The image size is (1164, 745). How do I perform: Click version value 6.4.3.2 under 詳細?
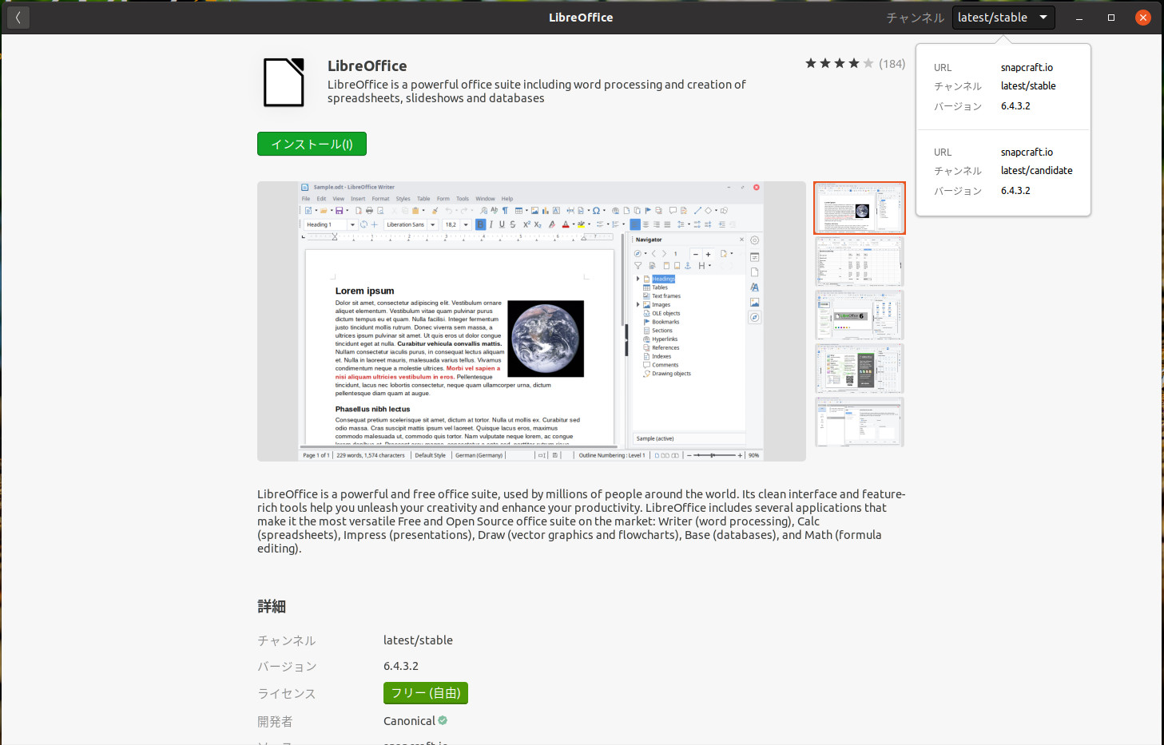point(401,666)
